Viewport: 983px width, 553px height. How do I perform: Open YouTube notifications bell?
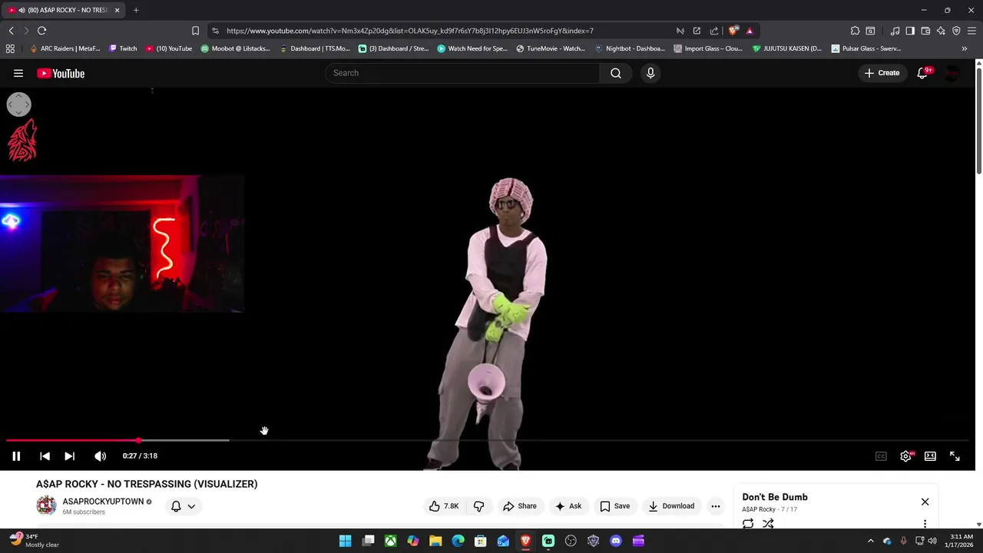(x=922, y=73)
